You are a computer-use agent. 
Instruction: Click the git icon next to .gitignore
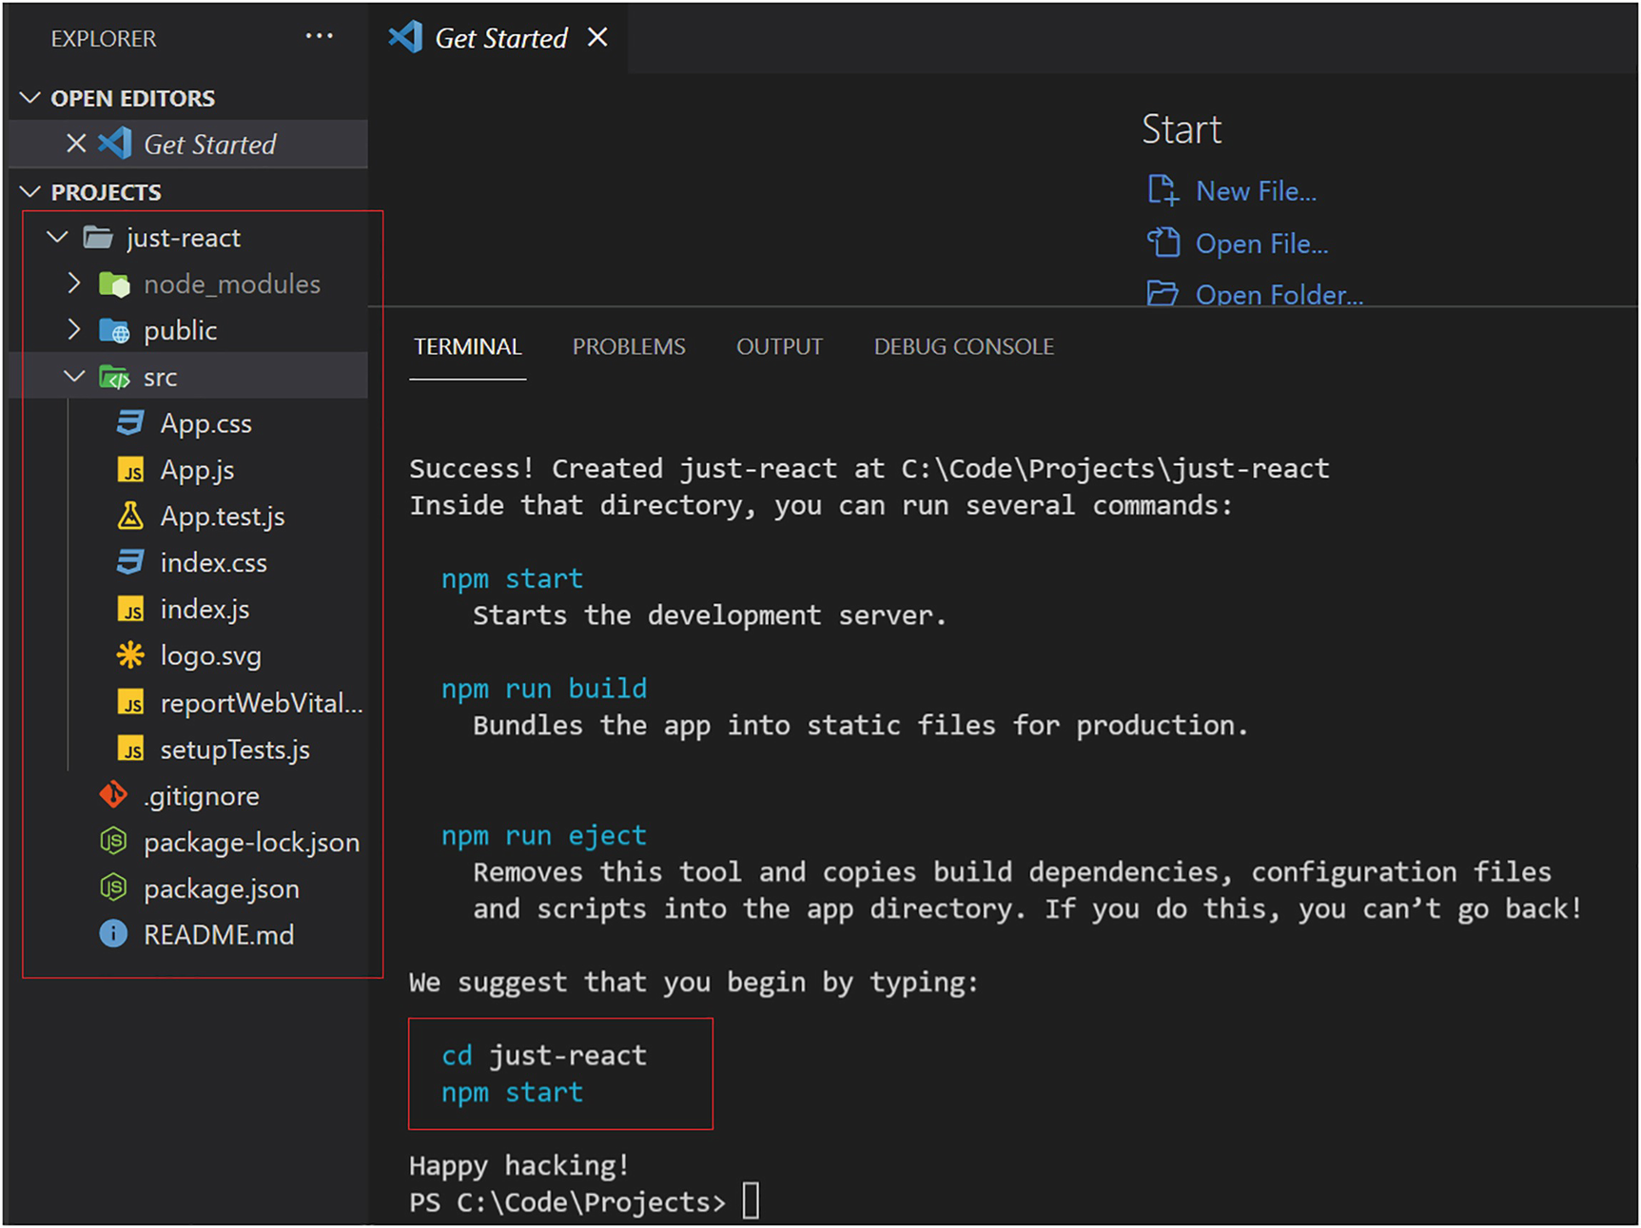pyautogui.click(x=113, y=795)
